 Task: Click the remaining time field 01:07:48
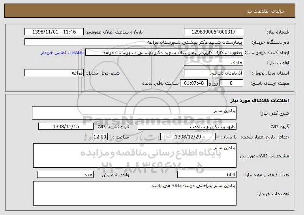tap(194, 83)
